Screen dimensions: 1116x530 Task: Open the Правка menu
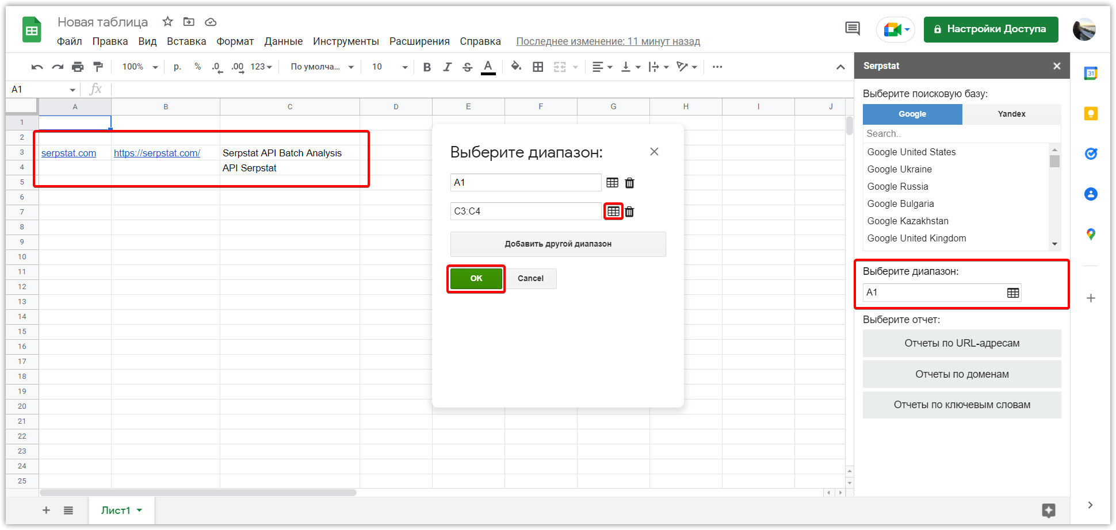click(110, 41)
